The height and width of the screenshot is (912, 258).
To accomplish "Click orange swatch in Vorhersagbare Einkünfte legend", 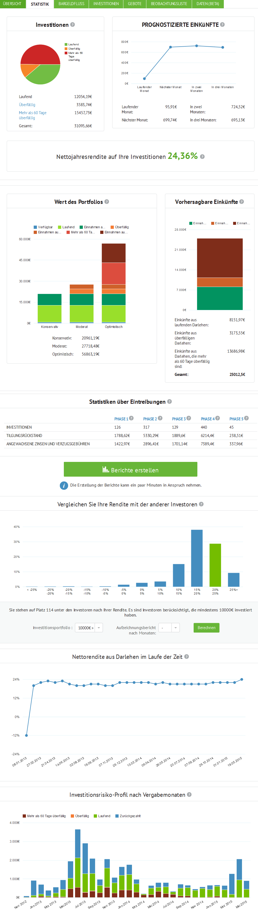I will coord(213,223).
